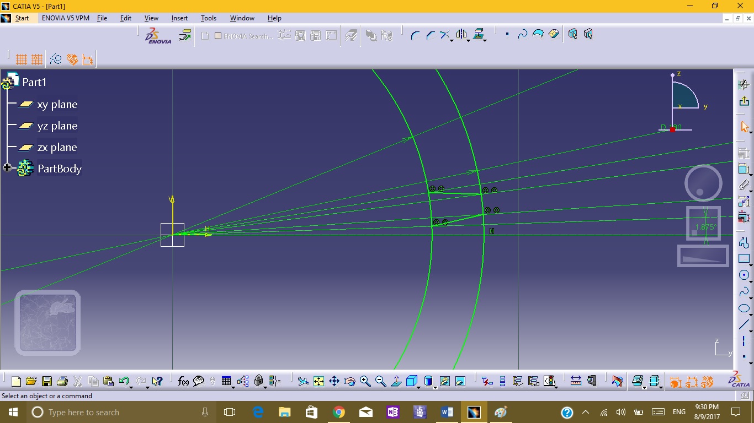Viewport: 754px width, 423px height.
Task: Select the Mirror tool
Action: [x=461, y=35]
